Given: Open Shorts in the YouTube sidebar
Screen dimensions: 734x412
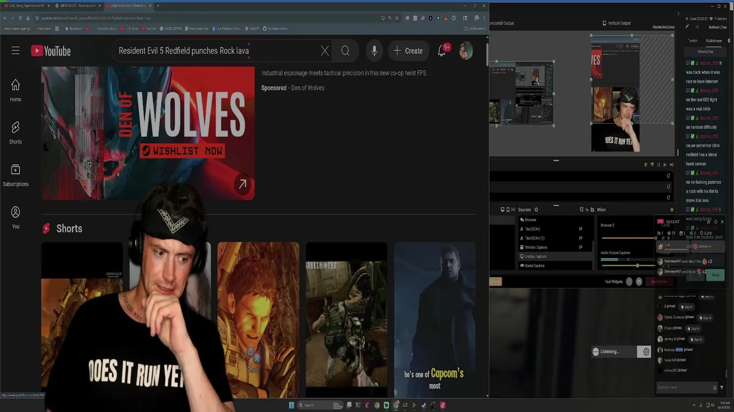Looking at the screenshot, I should tap(15, 133).
